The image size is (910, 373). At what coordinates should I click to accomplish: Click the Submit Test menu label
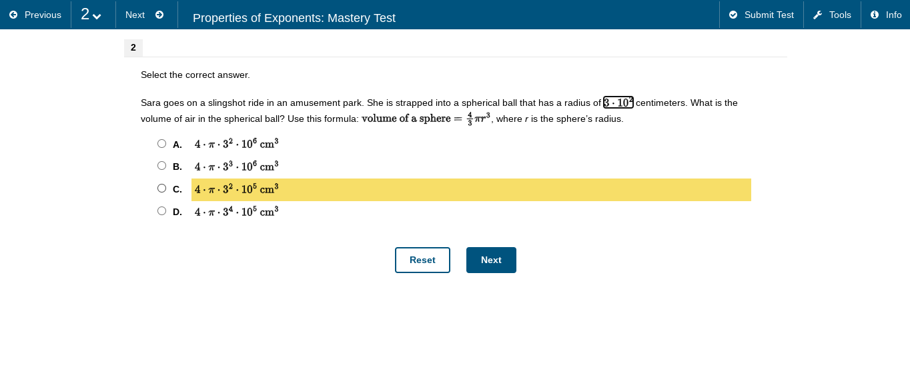pyautogui.click(x=769, y=15)
